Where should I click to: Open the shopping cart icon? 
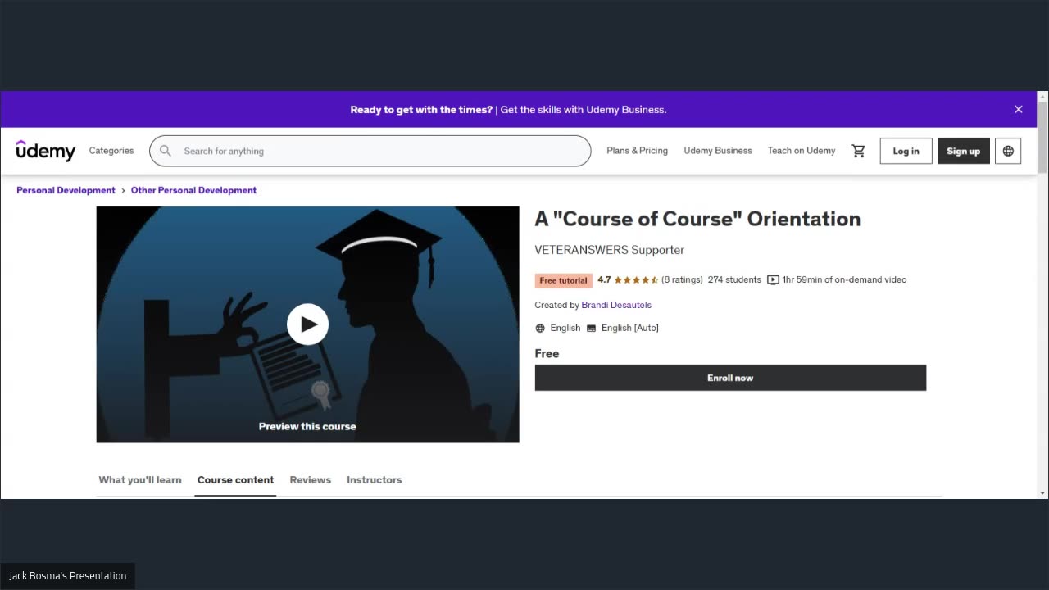click(858, 151)
